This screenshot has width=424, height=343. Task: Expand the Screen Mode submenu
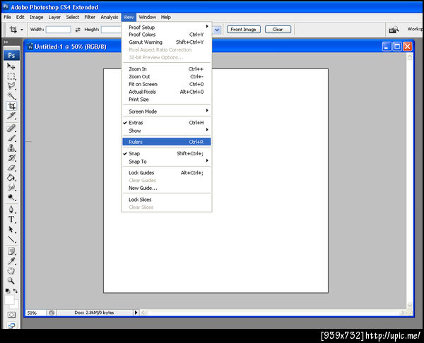click(x=166, y=112)
